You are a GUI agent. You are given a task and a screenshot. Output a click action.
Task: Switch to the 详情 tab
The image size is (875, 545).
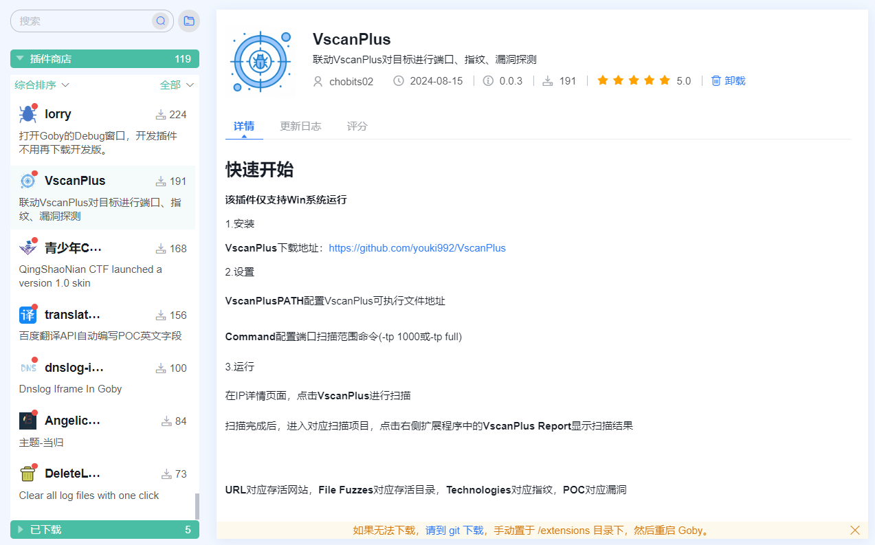(244, 126)
